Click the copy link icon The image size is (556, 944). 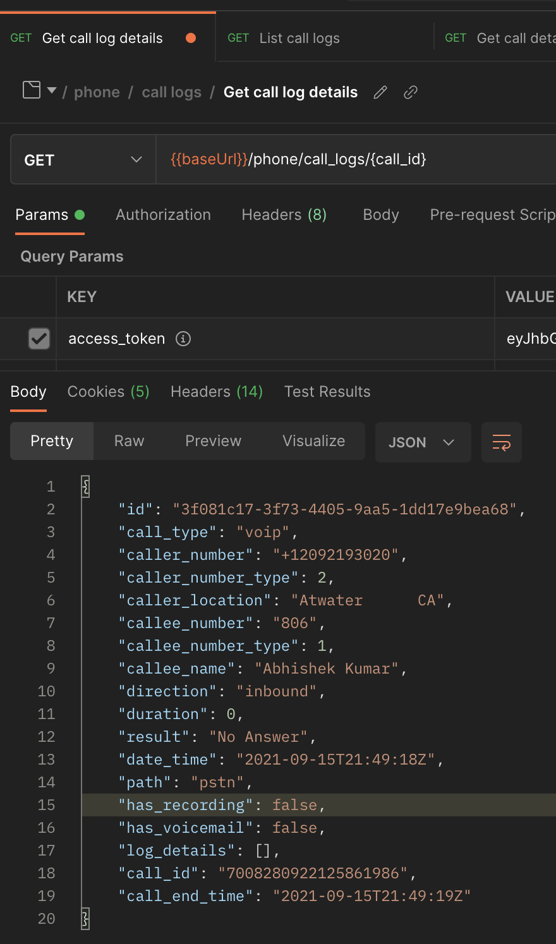[x=411, y=92]
